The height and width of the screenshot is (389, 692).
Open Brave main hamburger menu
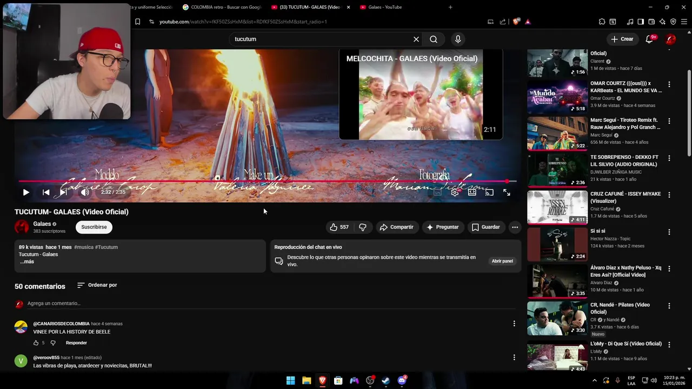click(x=684, y=22)
